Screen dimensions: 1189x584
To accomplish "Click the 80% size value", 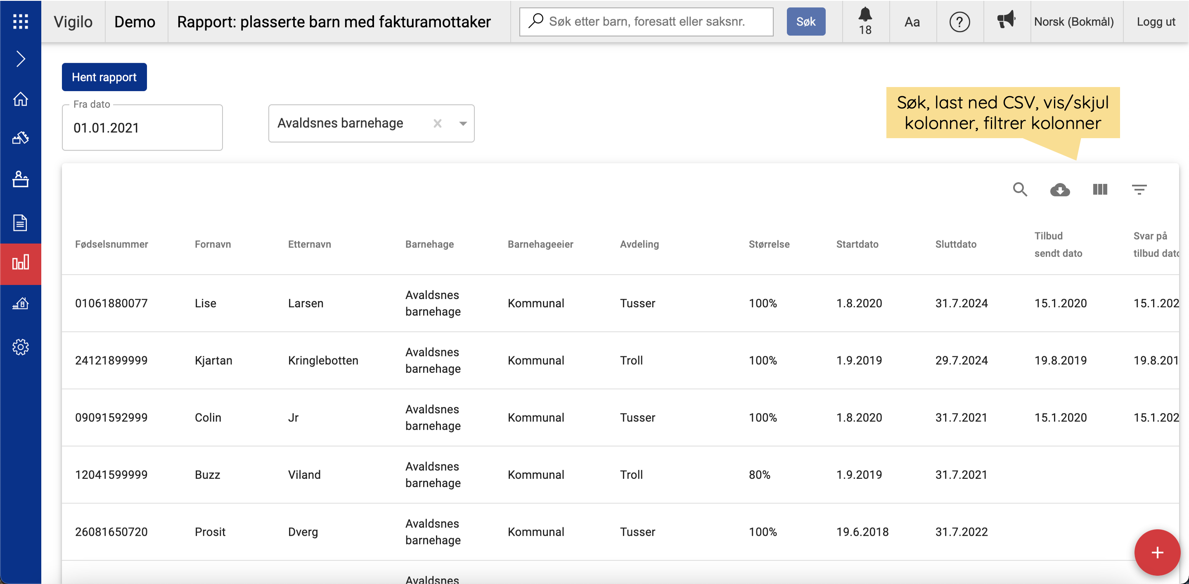I will pos(759,475).
